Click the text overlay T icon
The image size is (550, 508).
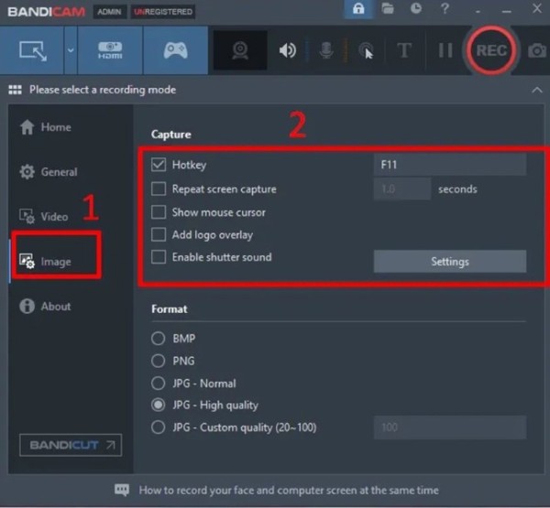pos(404,50)
